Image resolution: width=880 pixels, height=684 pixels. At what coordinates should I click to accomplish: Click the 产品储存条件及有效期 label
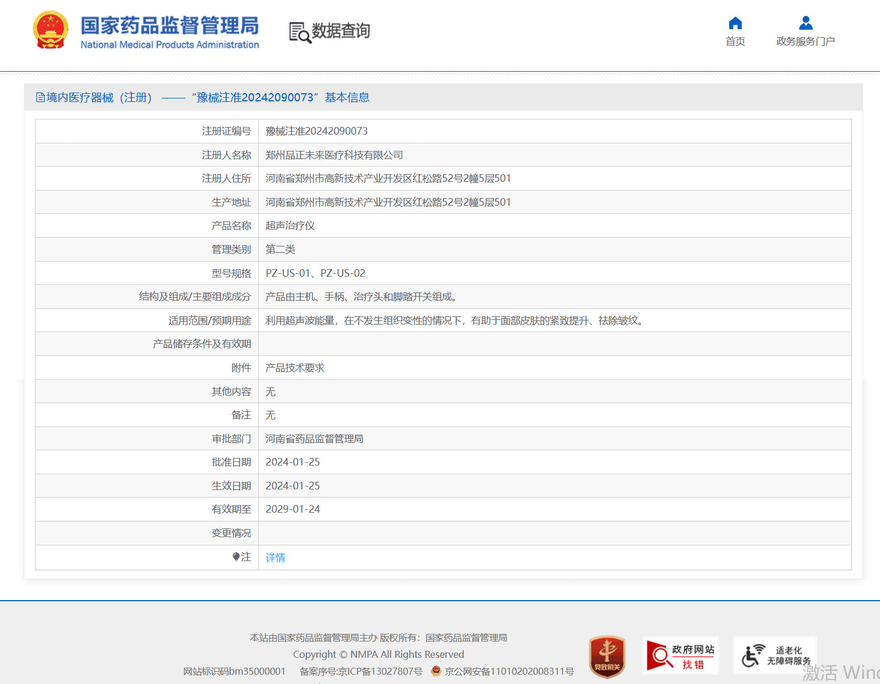pos(202,344)
